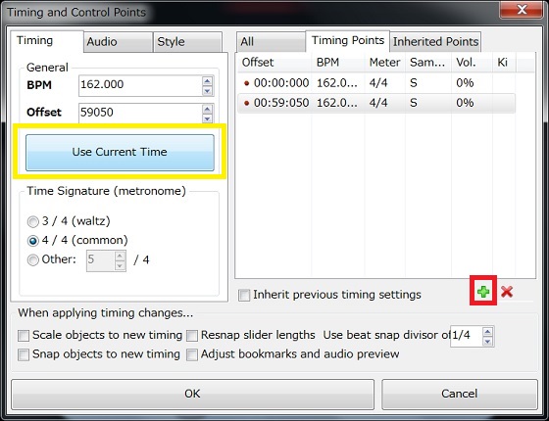The image size is (549, 421).
Task: Enable Inherit previous timing settings checkbox
Action: tap(244, 295)
